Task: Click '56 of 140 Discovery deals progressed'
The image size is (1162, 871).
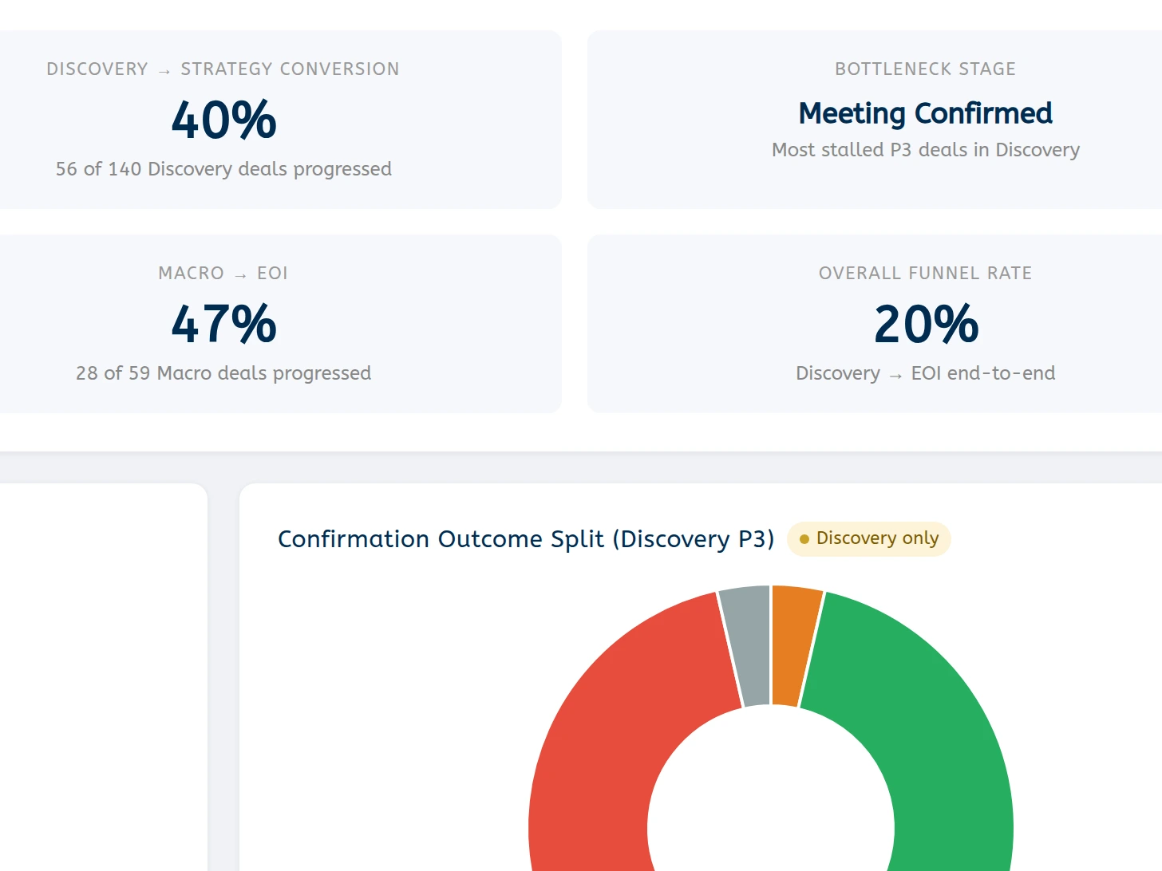Action: 223,169
